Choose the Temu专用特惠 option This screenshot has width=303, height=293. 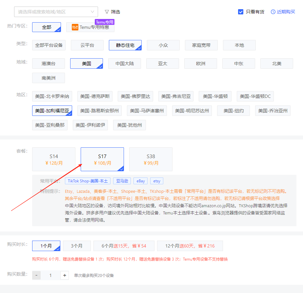click(x=90, y=27)
